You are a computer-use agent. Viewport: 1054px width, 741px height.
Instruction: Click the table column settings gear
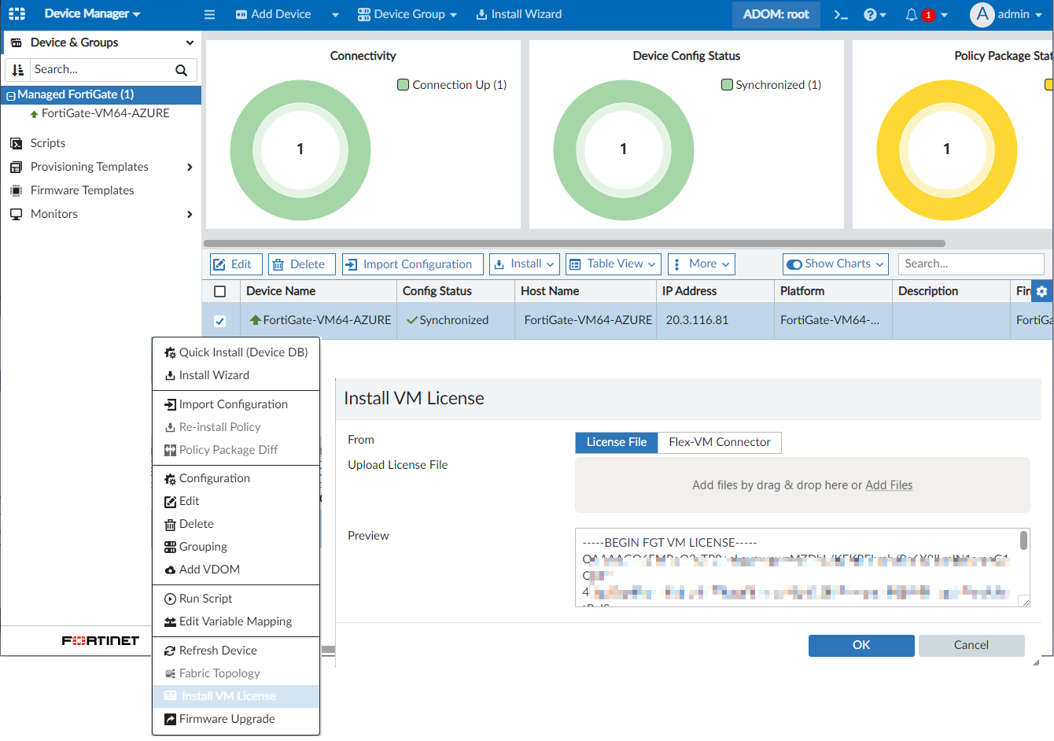click(x=1041, y=291)
